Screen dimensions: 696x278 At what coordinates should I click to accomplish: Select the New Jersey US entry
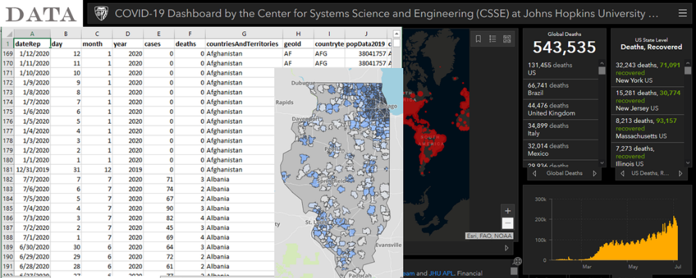(x=649, y=100)
